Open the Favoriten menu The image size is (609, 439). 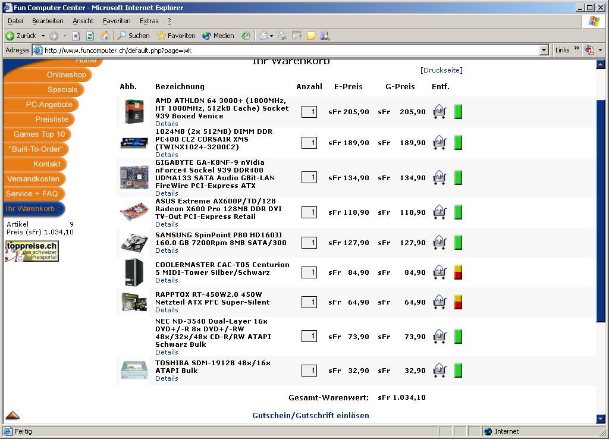117,21
